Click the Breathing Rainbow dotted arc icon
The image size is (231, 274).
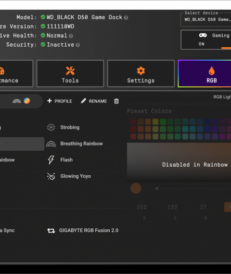pos(51,144)
